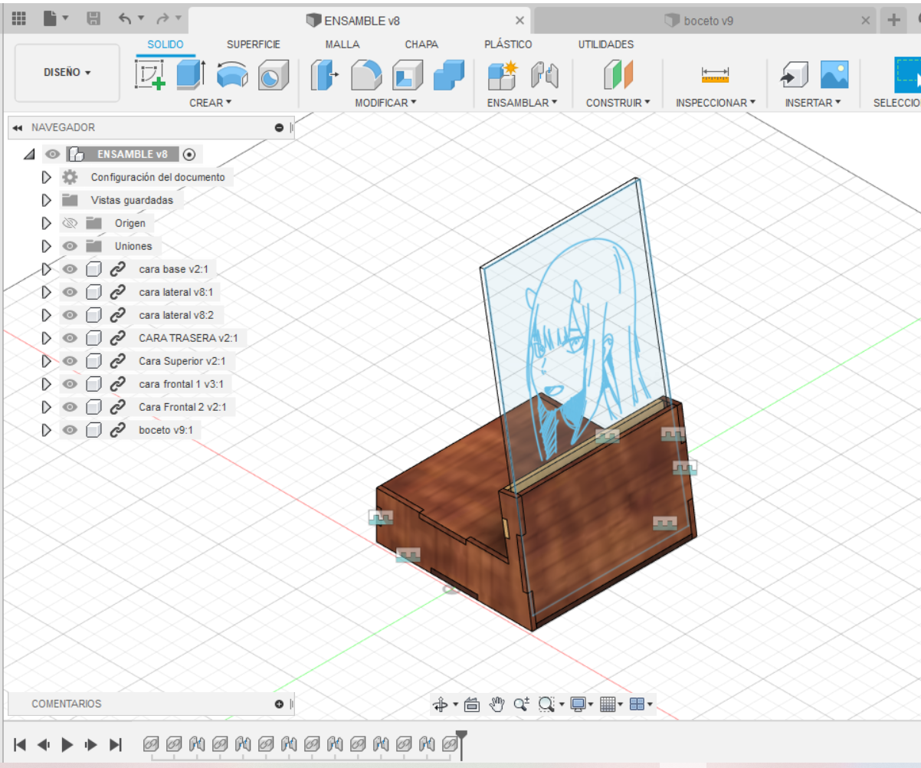The width and height of the screenshot is (921, 768).
Task: Open the INSERTAR dropdown menu
Action: [813, 102]
